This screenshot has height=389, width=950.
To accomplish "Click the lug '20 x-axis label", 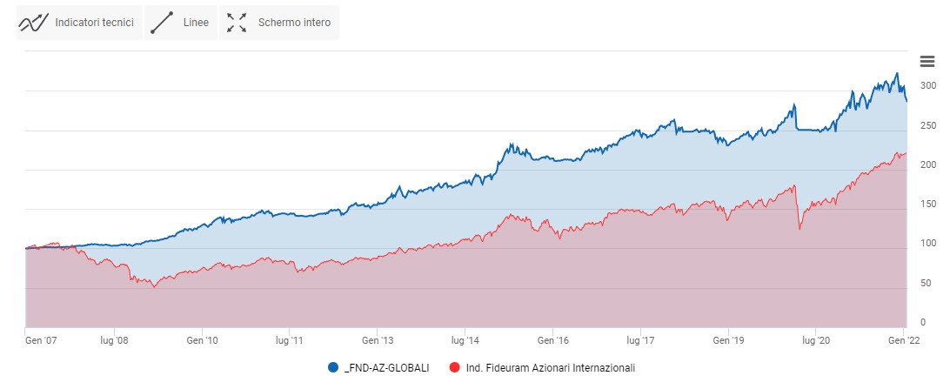I will point(816,343).
